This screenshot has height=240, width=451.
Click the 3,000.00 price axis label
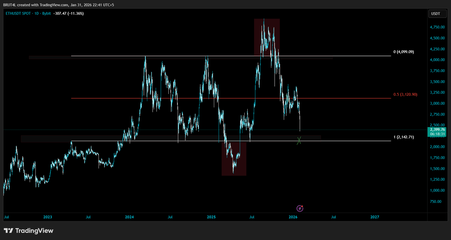tap(437, 103)
